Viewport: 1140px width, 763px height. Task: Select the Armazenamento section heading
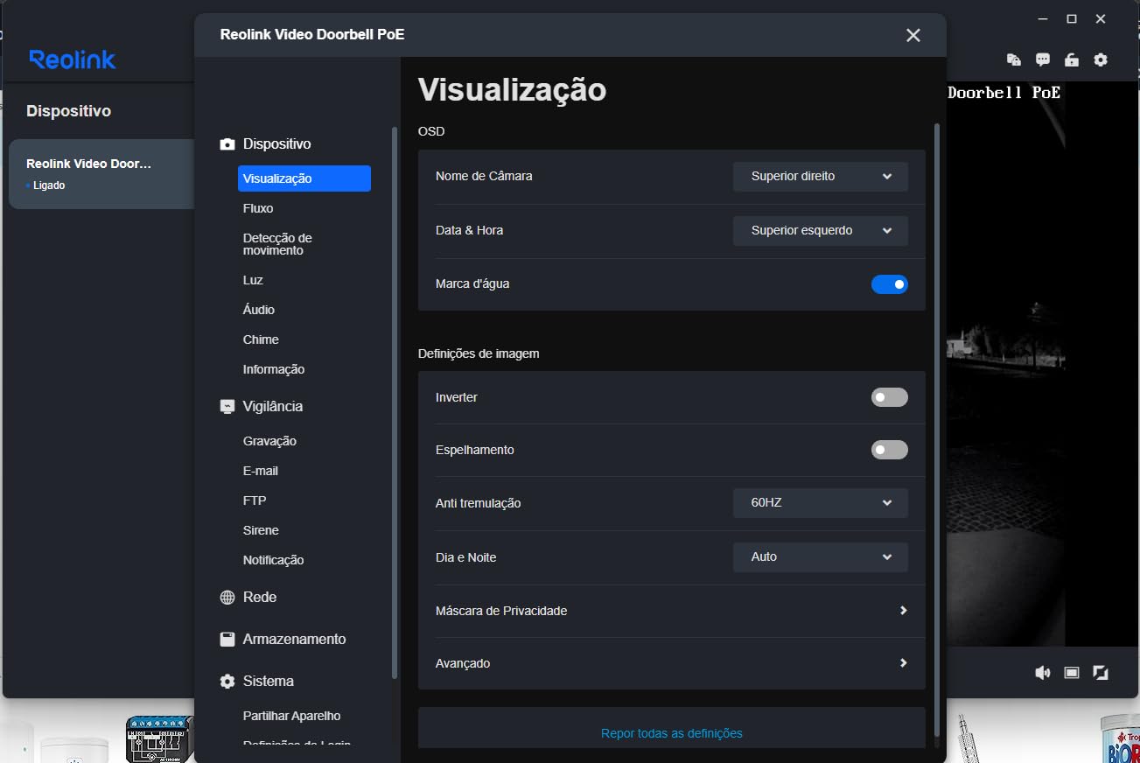295,640
